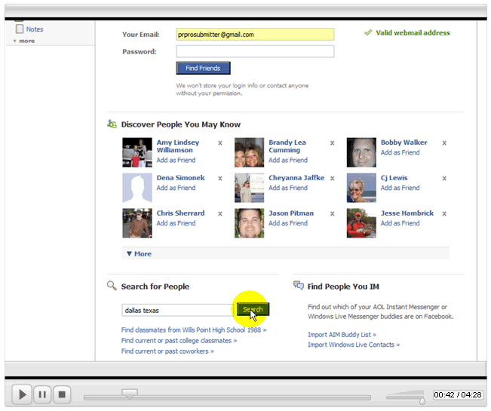Click the Search for People magnifier icon
The image size is (491, 411).
point(112,286)
